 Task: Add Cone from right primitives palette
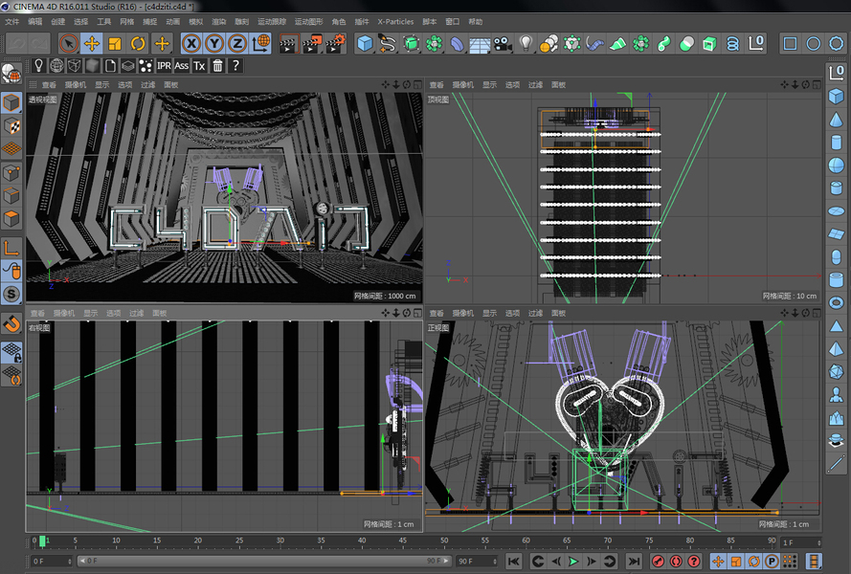837,121
